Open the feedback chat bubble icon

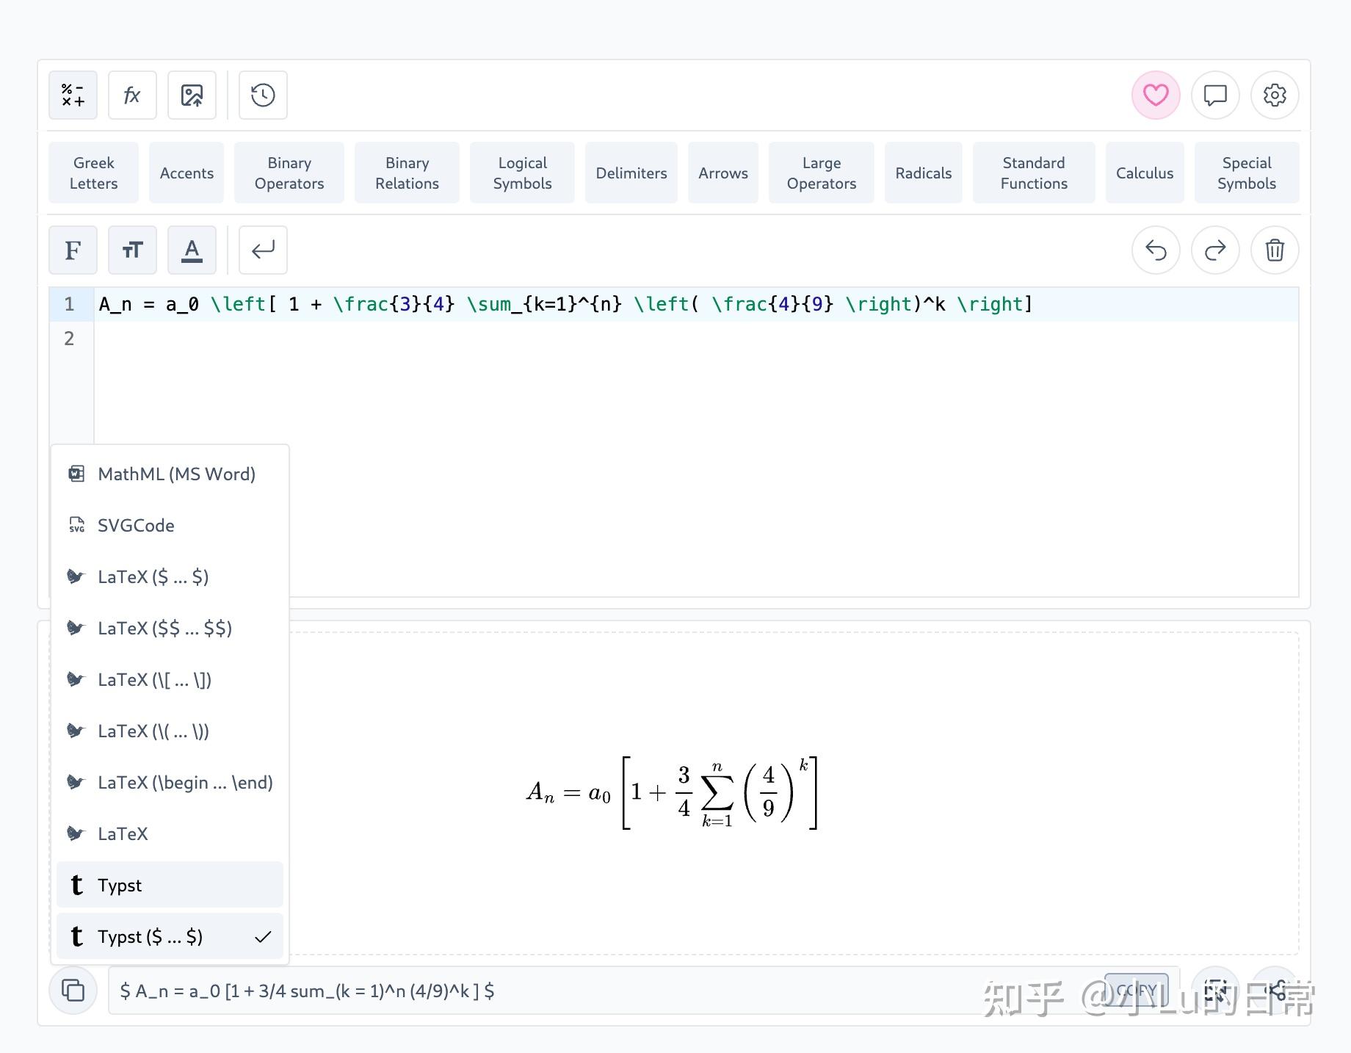[x=1215, y=95]
